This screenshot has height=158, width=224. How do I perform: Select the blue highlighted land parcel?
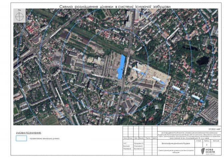click(121, 67)
